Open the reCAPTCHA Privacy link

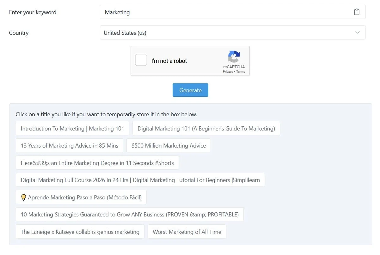click(228, 71)
